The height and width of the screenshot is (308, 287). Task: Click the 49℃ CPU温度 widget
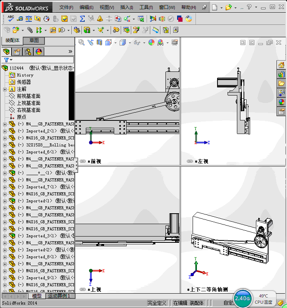[x=263, y=299]
